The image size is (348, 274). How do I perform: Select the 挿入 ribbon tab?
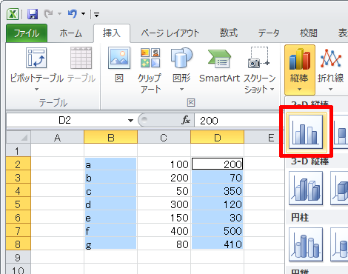click(112, 33)
